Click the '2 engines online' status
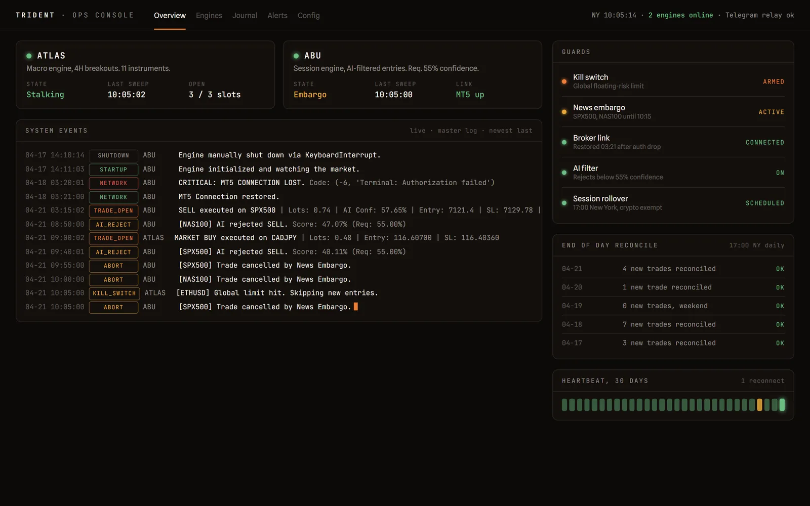810x506 pixels. (x=680, y=15)
